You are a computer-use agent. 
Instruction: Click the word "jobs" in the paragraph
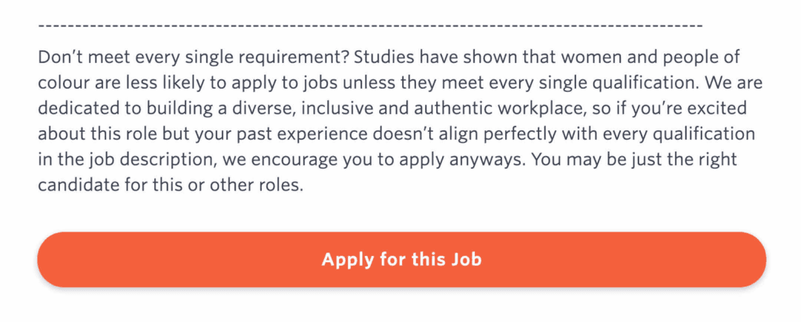(320, 84)
